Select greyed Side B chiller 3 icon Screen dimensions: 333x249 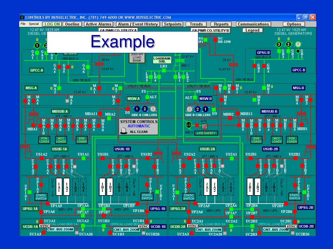point(190,109)
